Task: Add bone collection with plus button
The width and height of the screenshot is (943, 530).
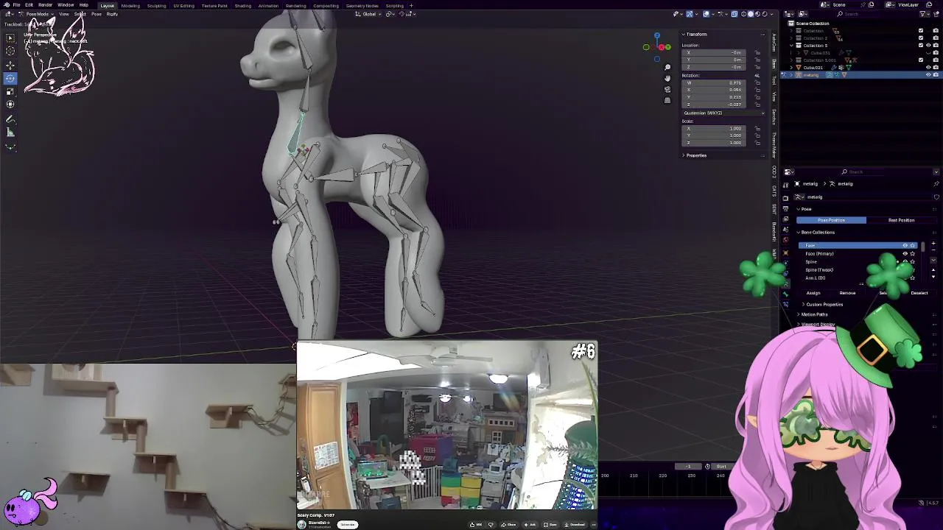Action: tap(933, 244)
